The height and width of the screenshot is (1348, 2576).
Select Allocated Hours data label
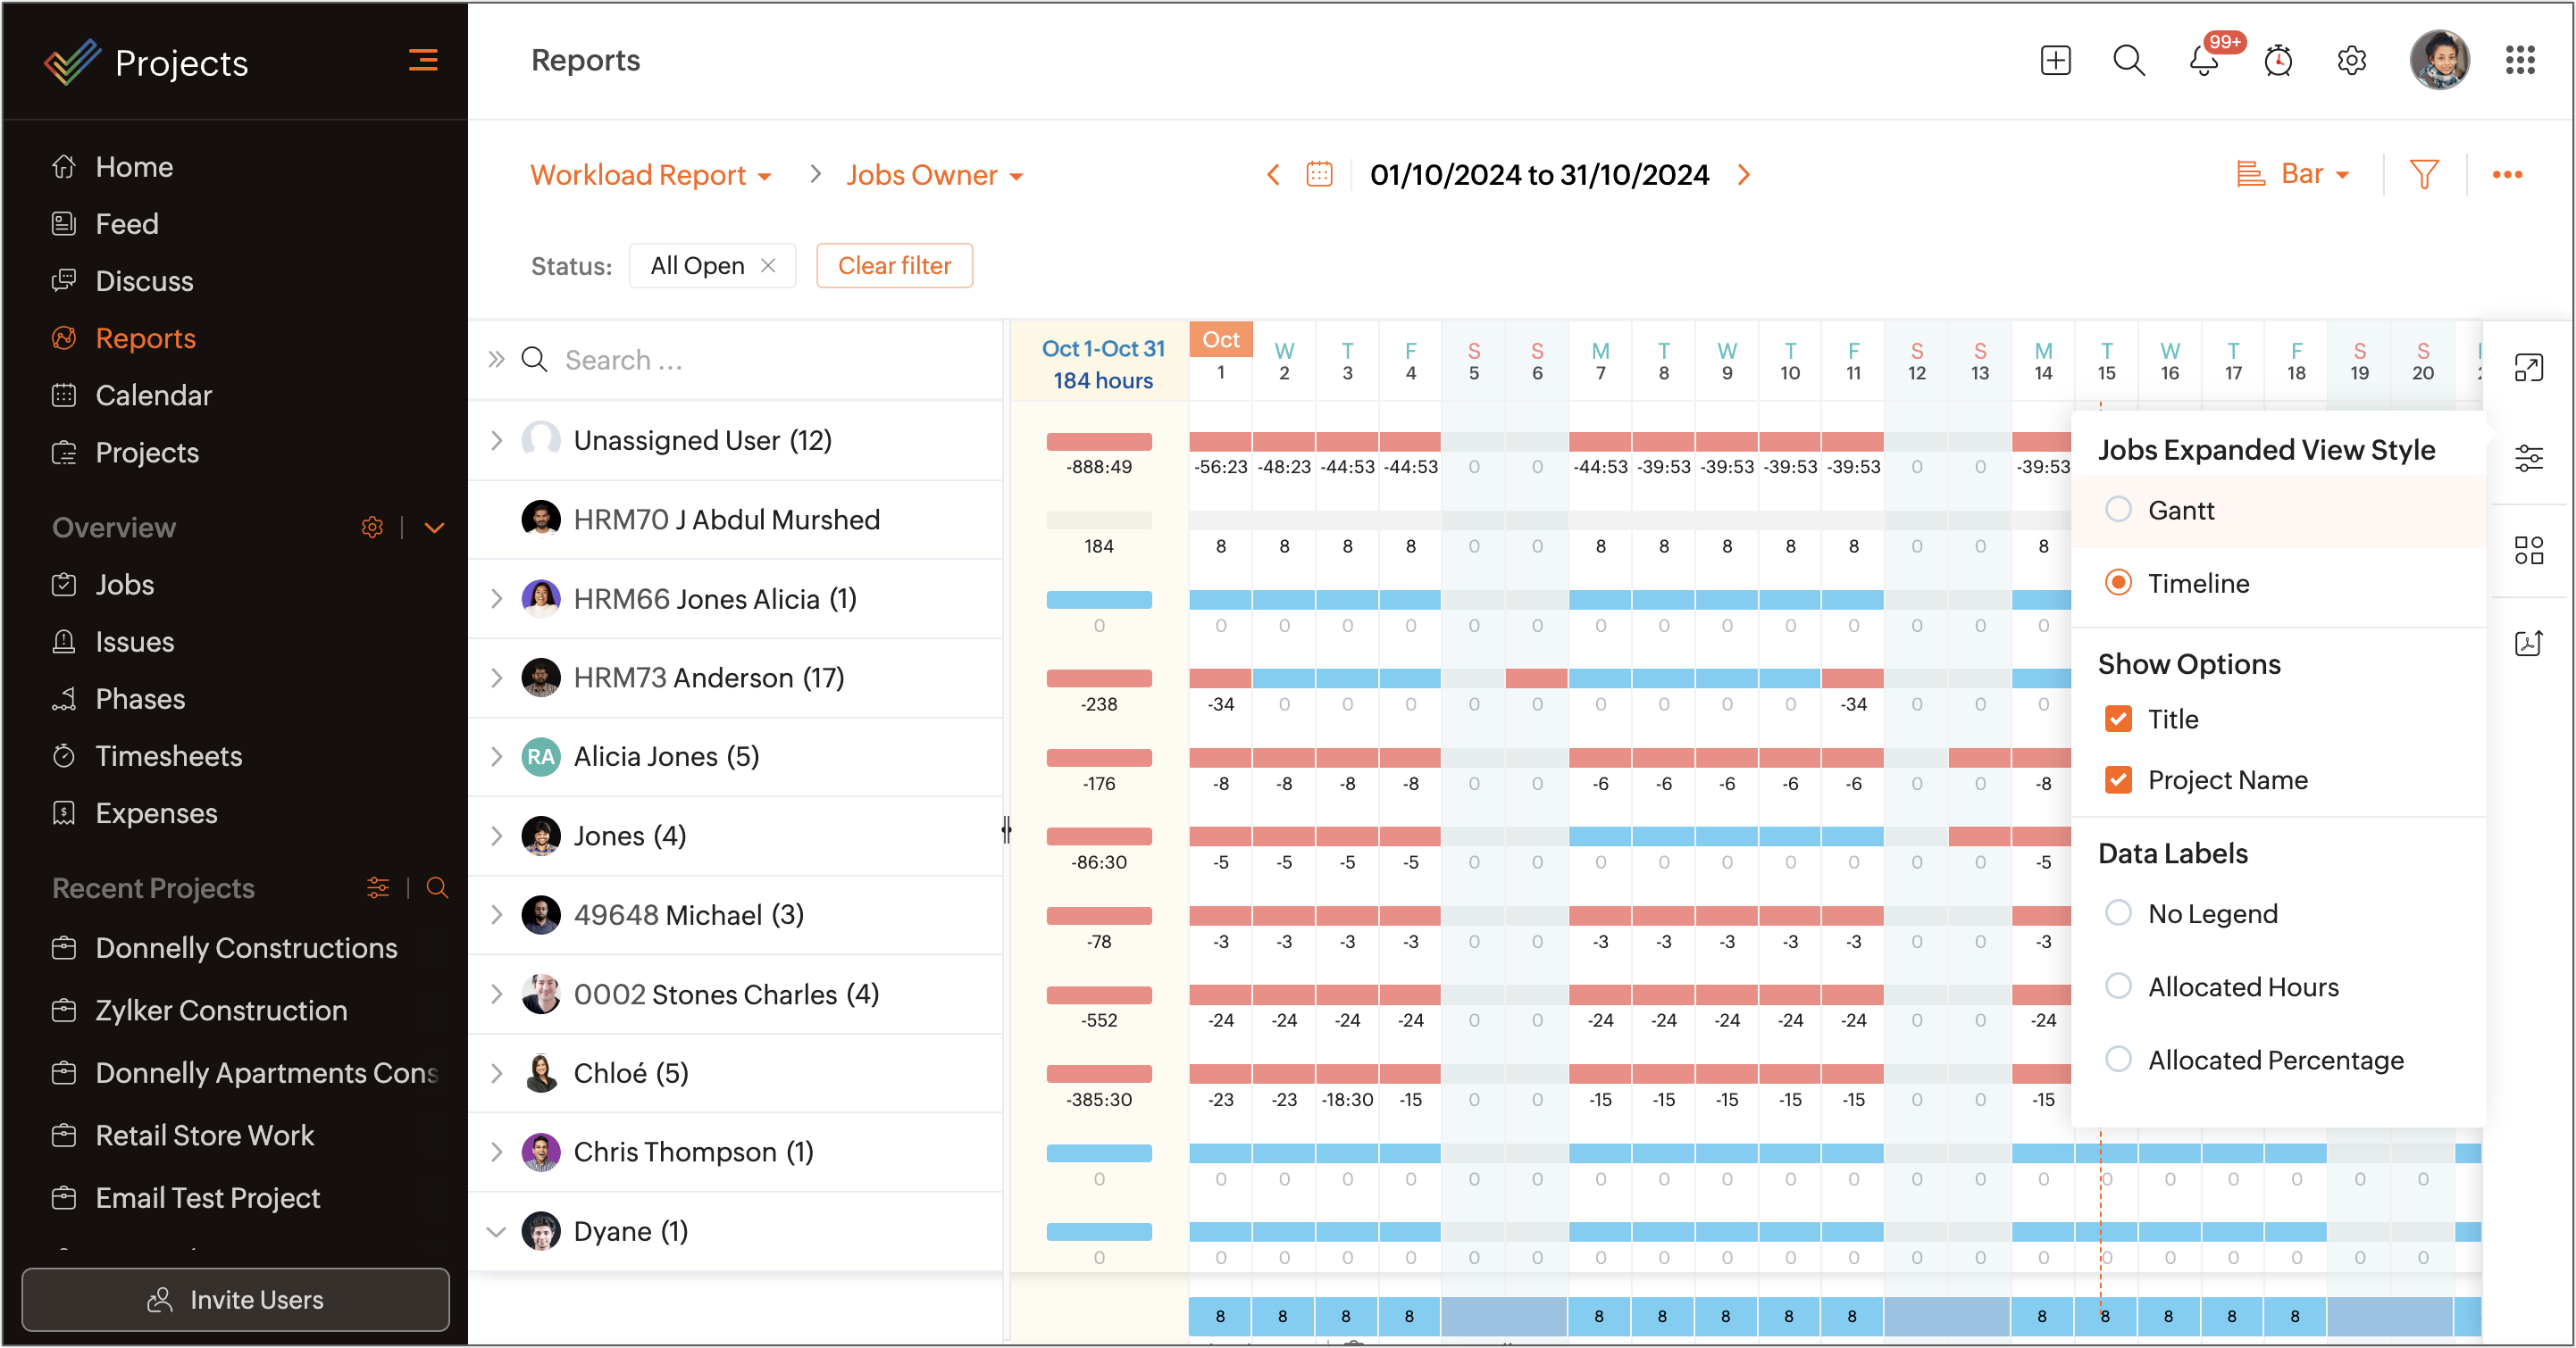point(2118,986)
